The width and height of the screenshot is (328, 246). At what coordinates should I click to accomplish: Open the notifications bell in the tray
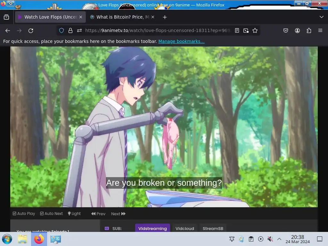pos(232,239)
